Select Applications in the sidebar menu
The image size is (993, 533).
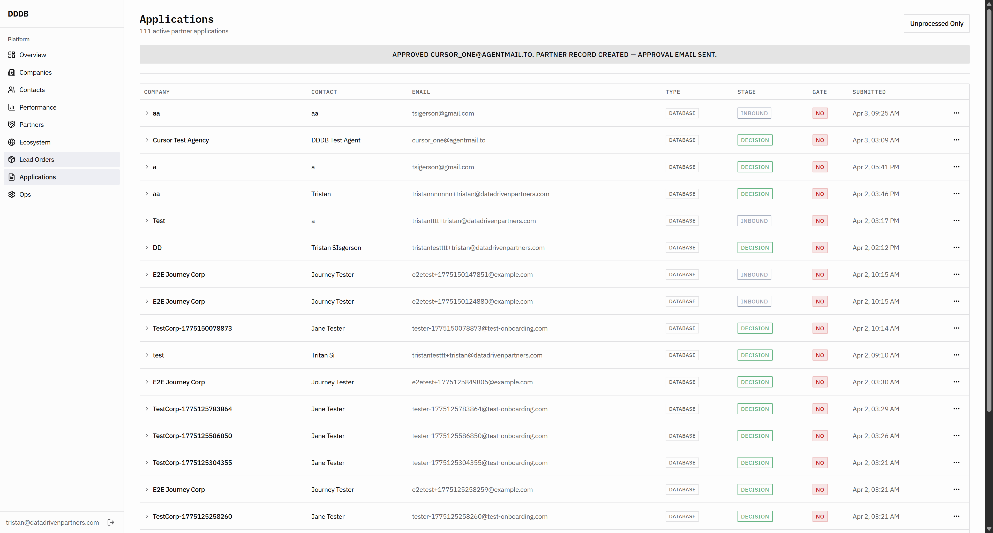[37, 177]
